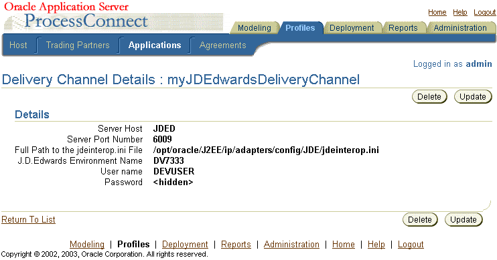Select the port number value 6009

pos(162,140)
